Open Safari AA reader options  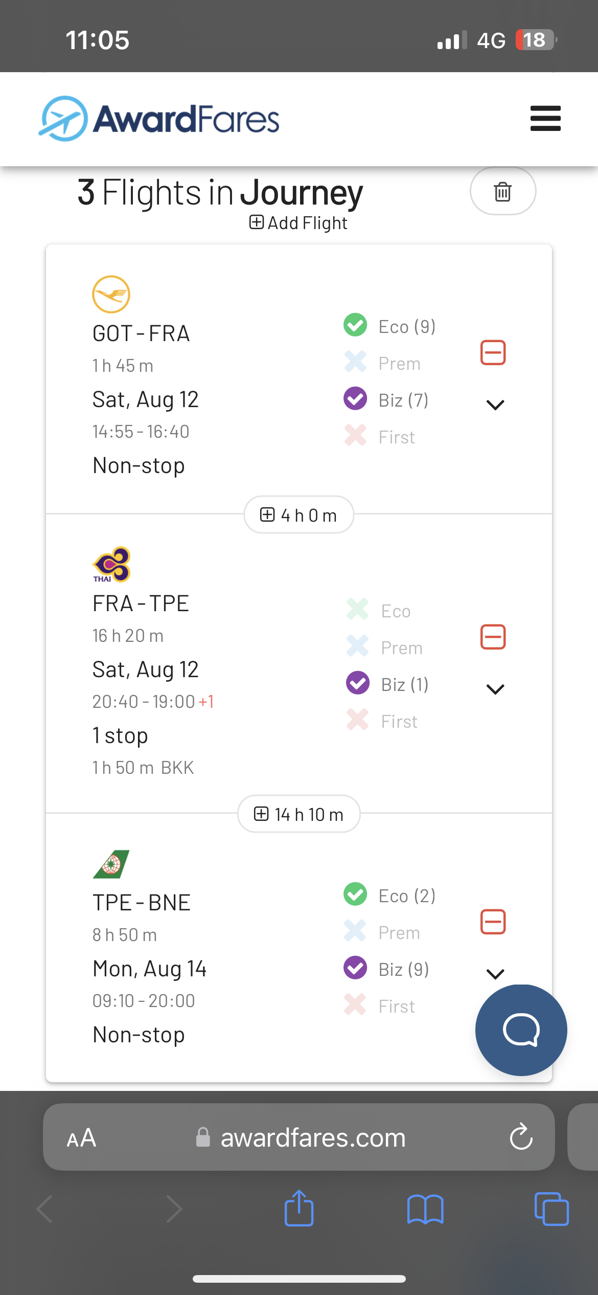coord(82,1137)
